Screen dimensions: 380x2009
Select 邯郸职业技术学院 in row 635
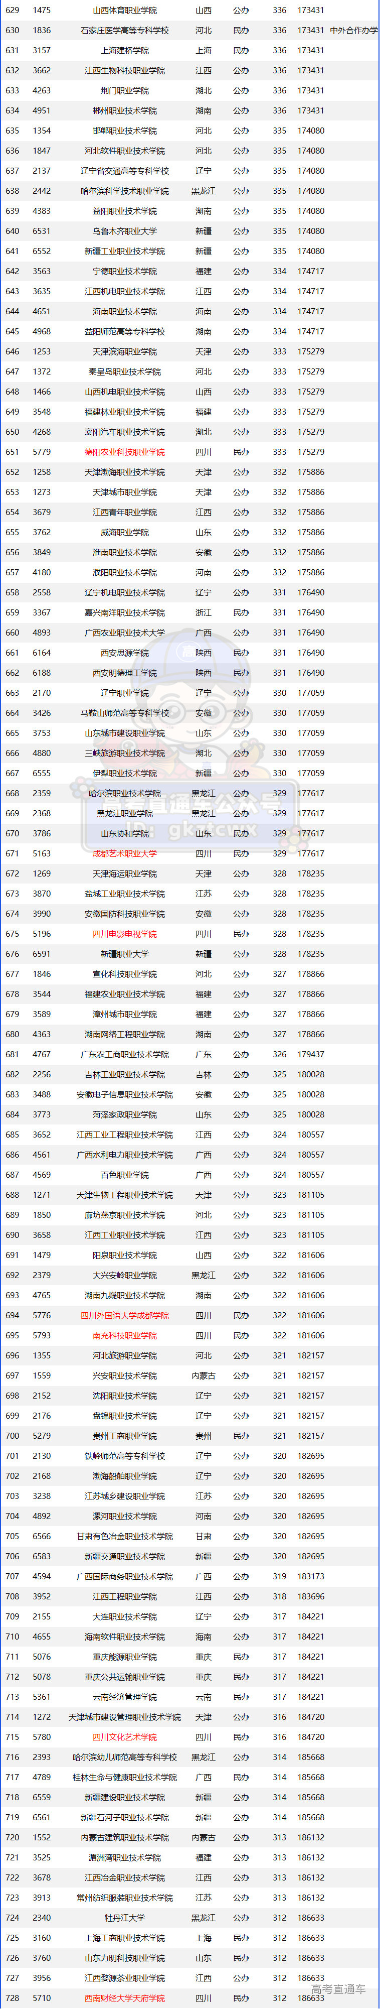click(125, 131)
